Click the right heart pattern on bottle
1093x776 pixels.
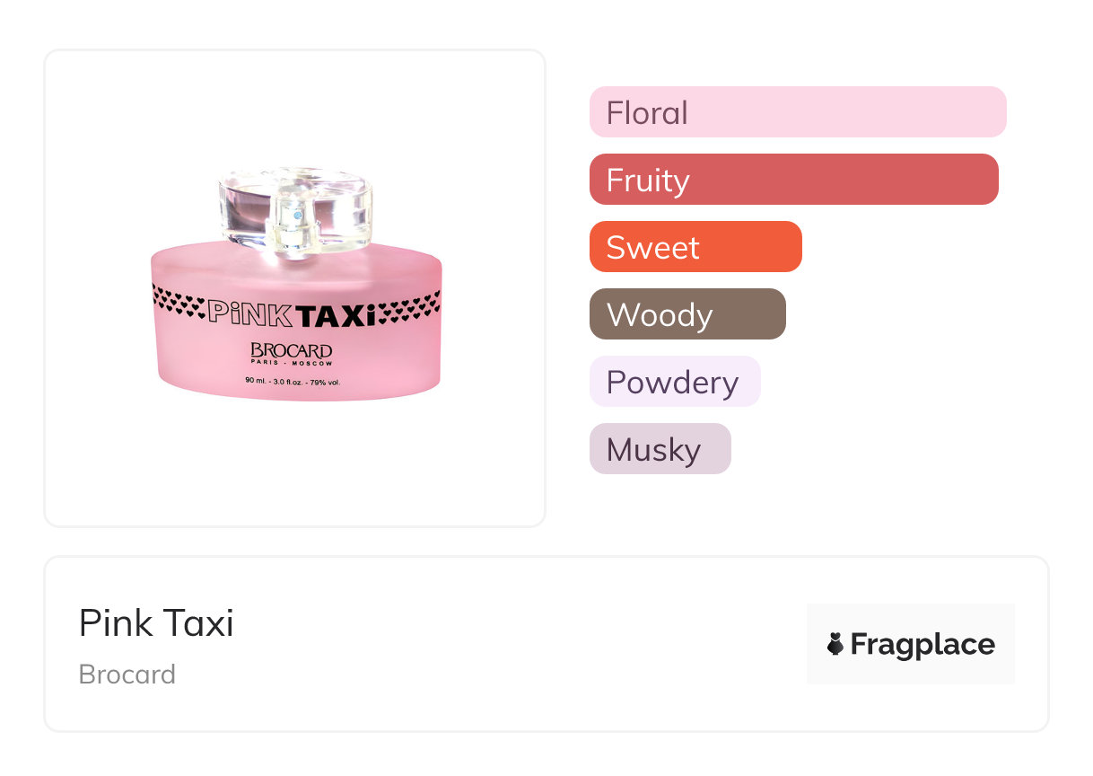(409, 307)
